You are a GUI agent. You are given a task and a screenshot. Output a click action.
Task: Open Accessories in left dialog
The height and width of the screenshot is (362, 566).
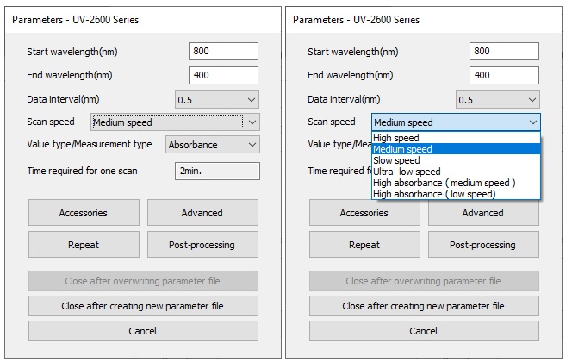pos(84,213)
